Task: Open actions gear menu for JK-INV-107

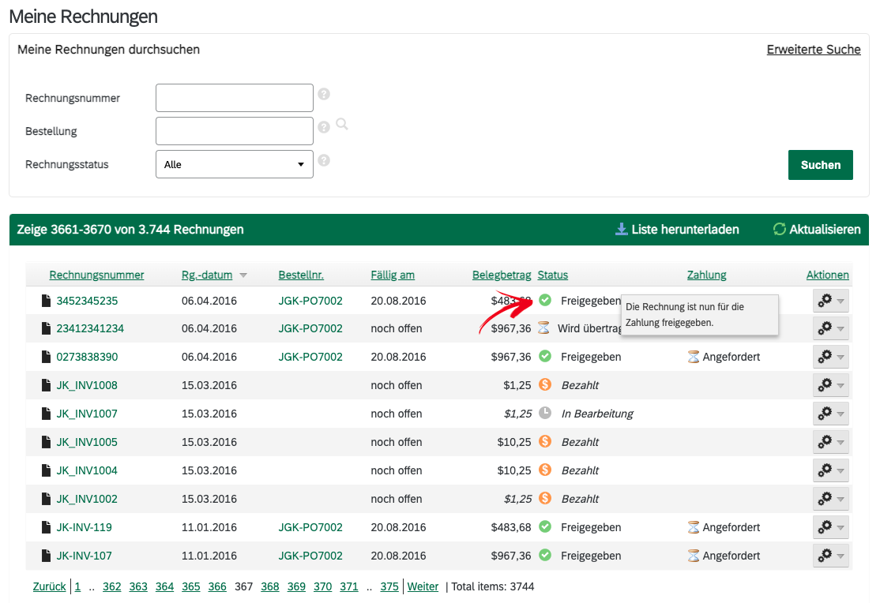Action: coord(830,556)
